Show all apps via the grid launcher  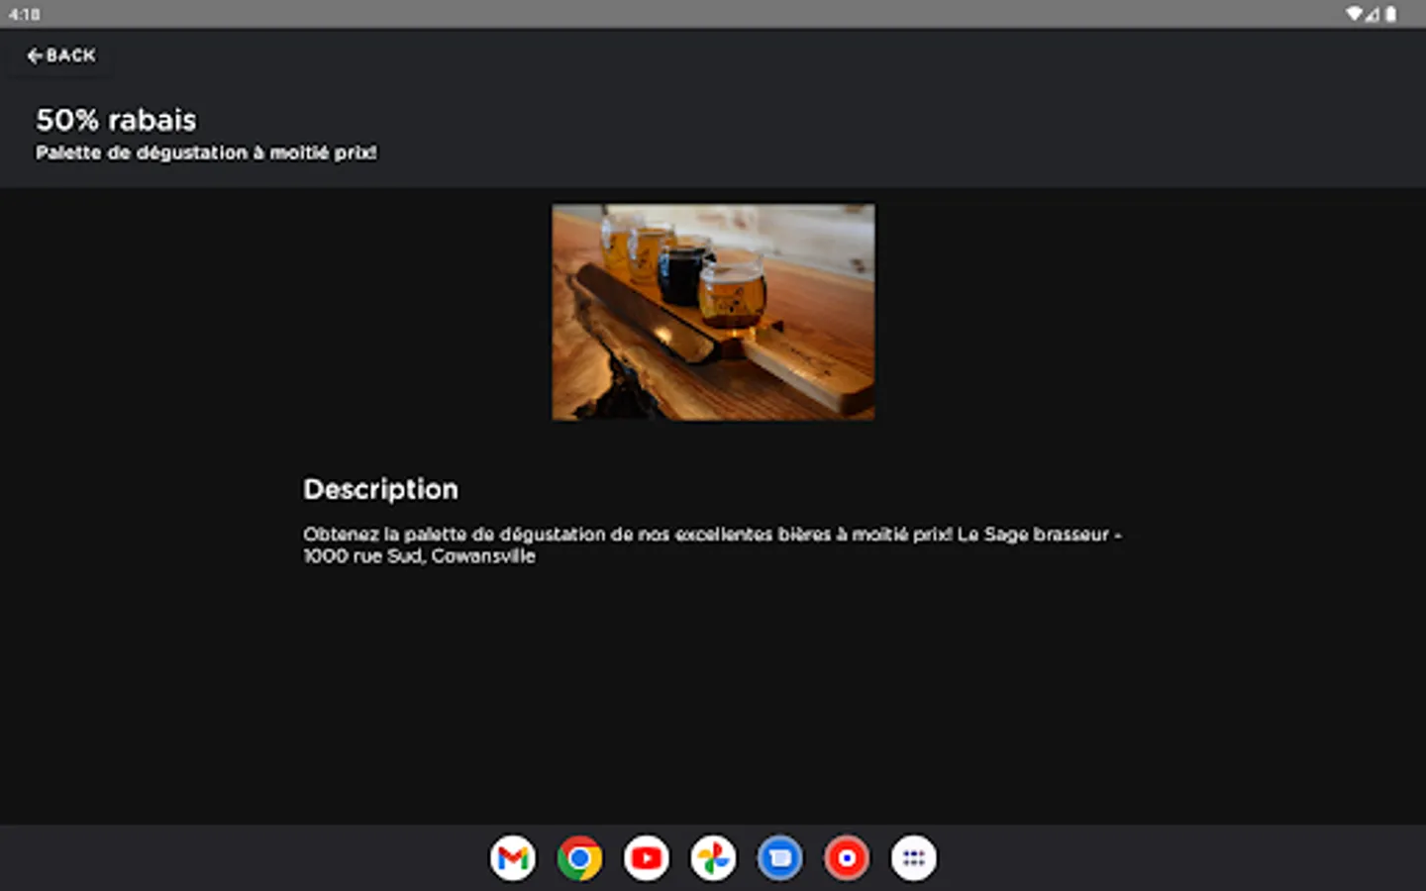tap(914, 858)
